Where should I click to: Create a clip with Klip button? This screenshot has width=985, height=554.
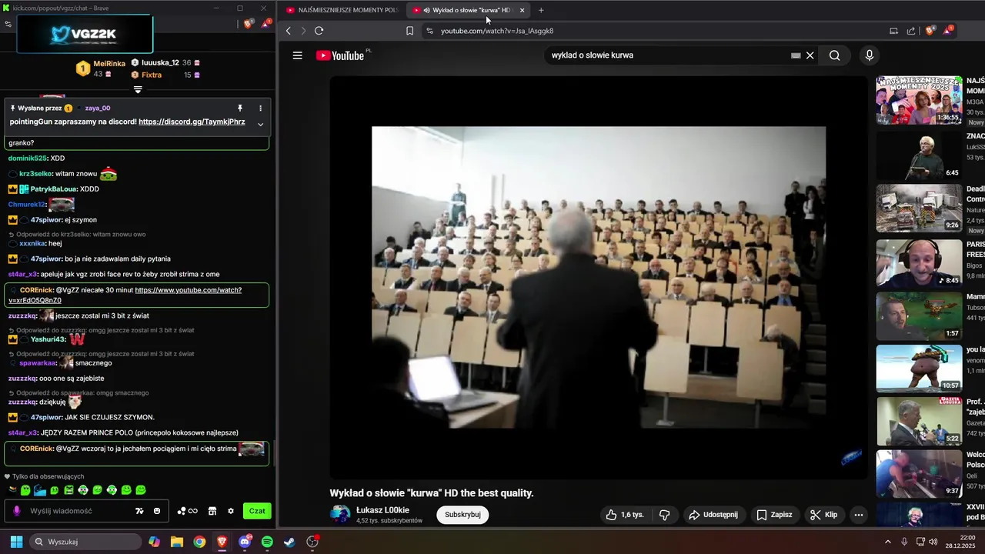(x=824, y=515)
